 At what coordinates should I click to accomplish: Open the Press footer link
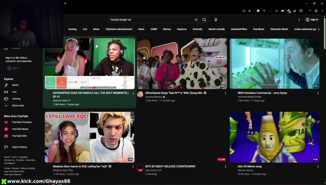14,157
